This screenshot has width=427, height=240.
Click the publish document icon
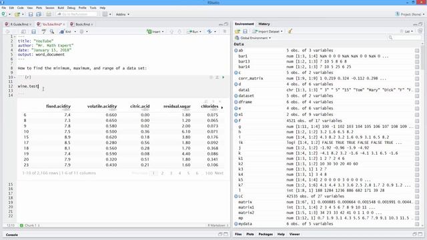[209, 31]
